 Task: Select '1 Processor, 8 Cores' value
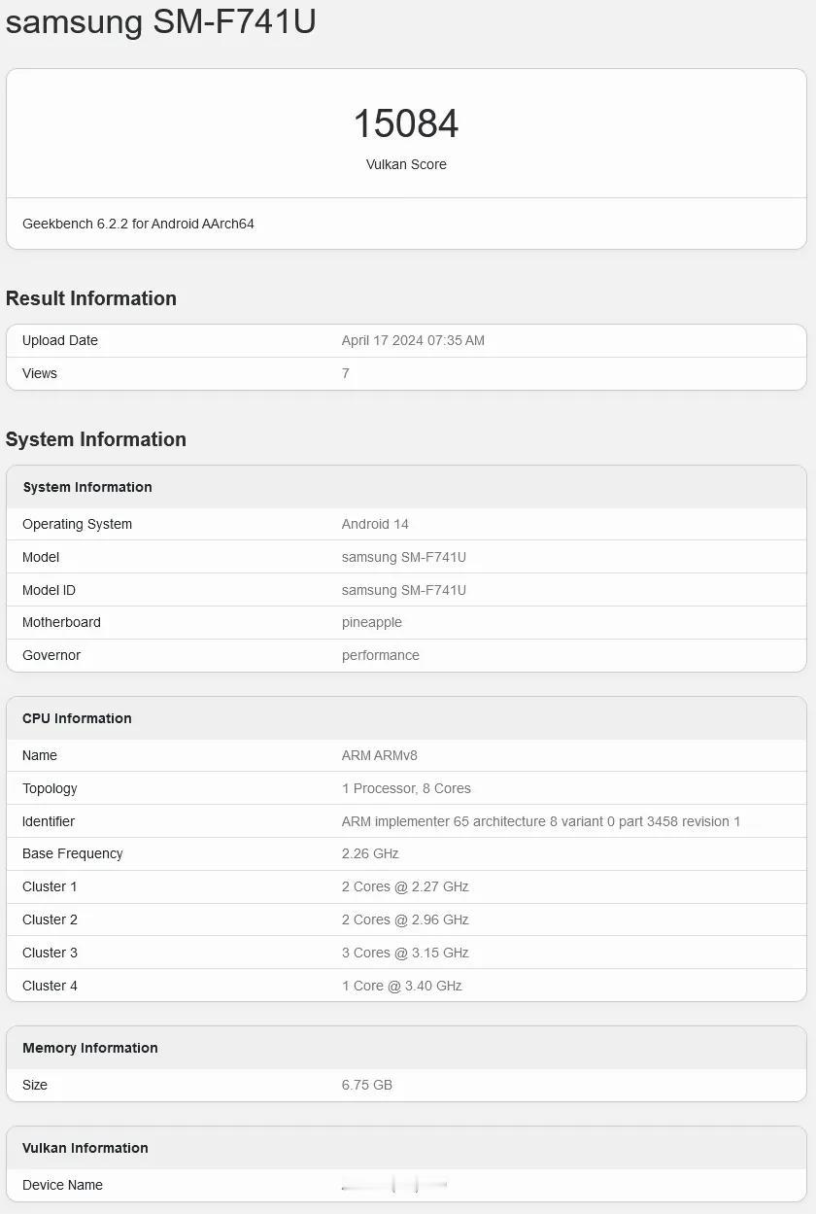tap(406, 788)
